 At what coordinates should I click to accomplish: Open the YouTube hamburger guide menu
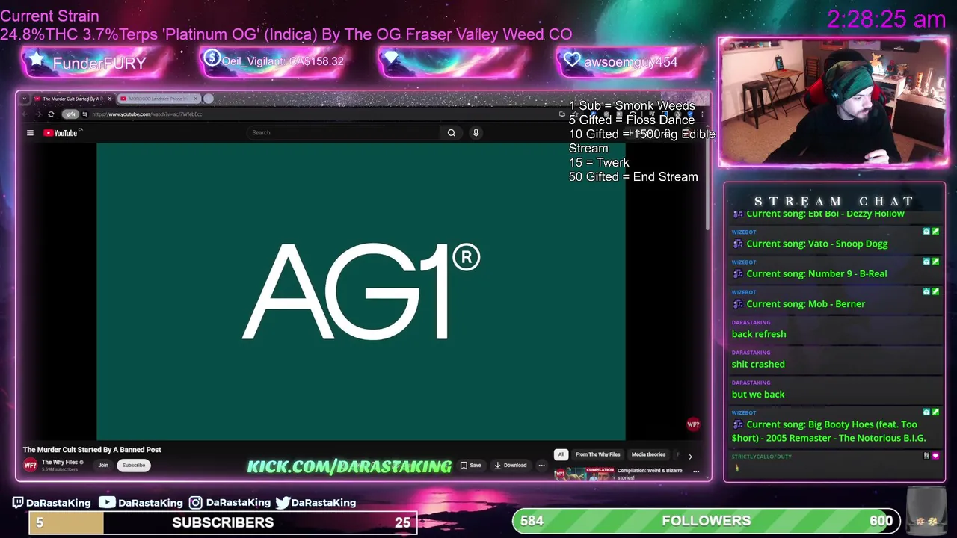click(30, 133)
